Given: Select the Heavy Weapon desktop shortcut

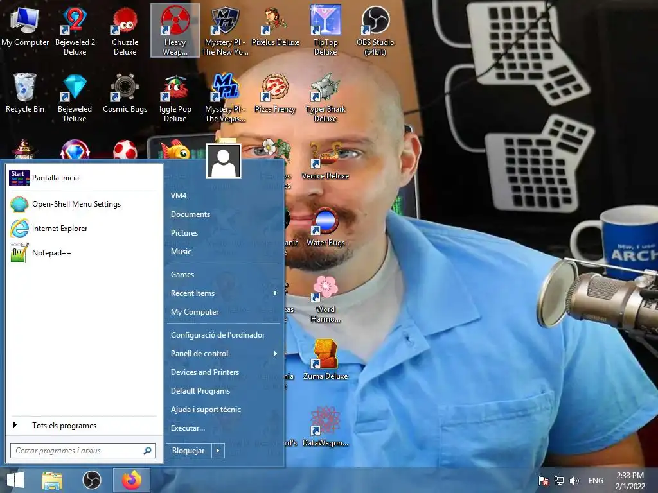Looking at the screenshot, I should click(175, 31).
